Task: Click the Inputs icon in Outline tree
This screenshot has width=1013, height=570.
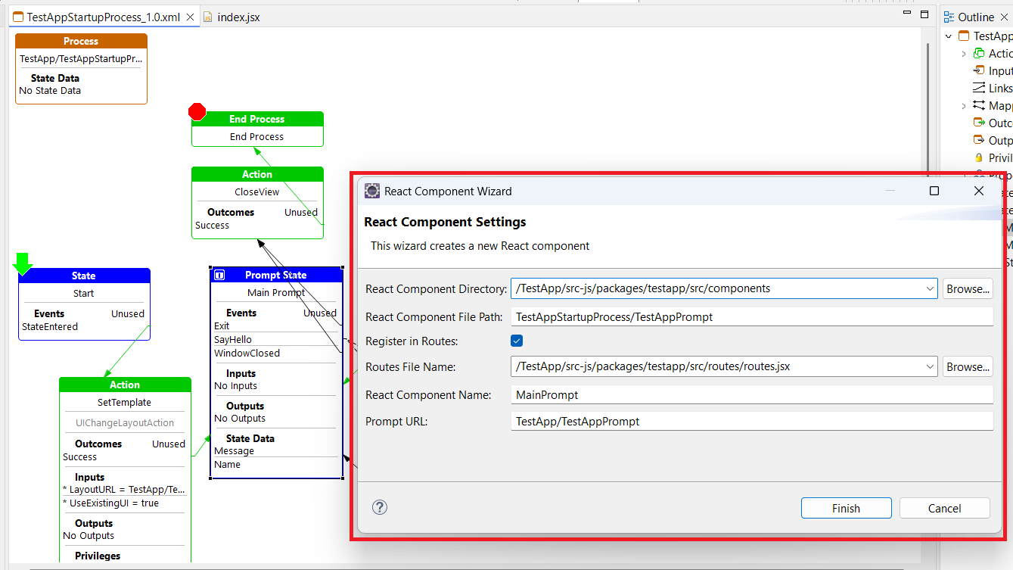Action: 979,70
